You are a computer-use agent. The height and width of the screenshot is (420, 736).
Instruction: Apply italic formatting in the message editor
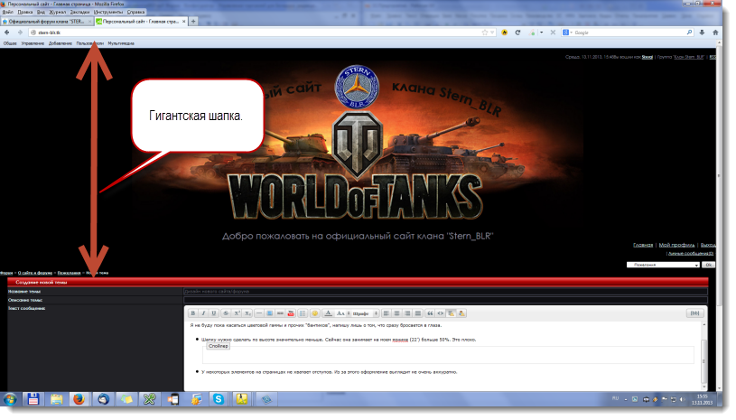pos(203,313)
